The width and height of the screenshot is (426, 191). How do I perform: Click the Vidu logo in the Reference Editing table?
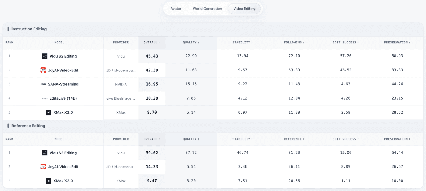[45, 153]
